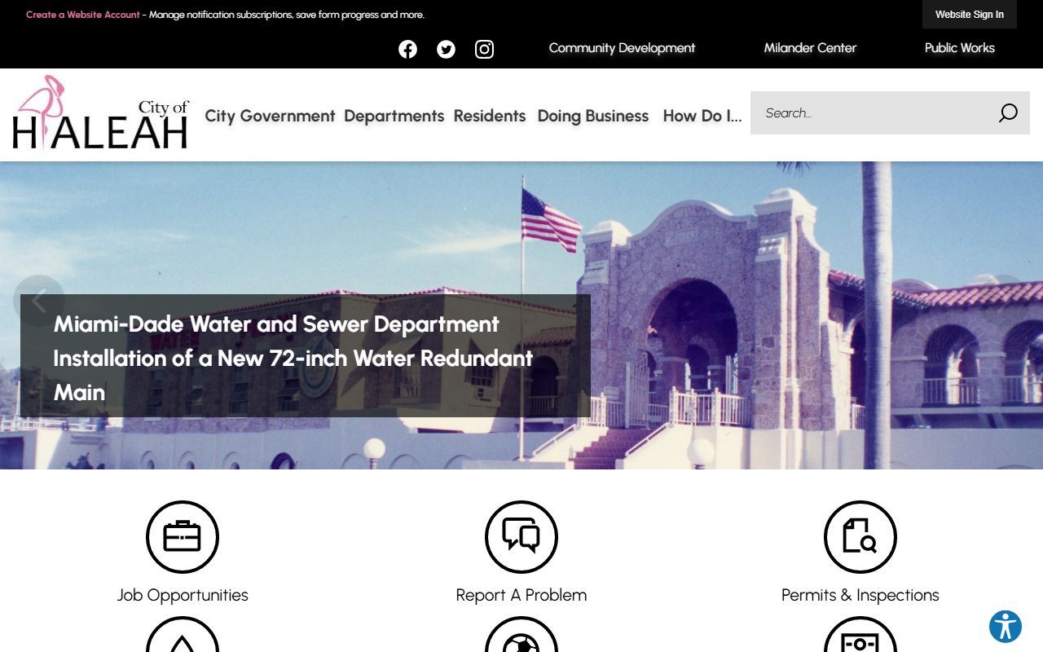Screen dimensions: 1043x652
Task: Click the search magnifier icon
Action: (1008, 113)
